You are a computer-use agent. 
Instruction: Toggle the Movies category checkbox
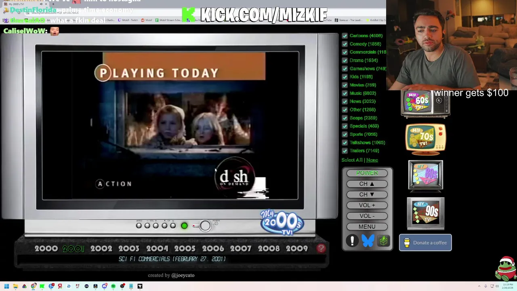(x=345, y=85)
